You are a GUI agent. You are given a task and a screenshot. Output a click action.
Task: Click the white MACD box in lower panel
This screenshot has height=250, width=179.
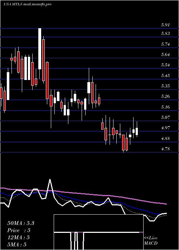(98, 232)
